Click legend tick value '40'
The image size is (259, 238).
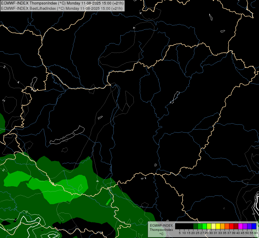tap(238, 233)
